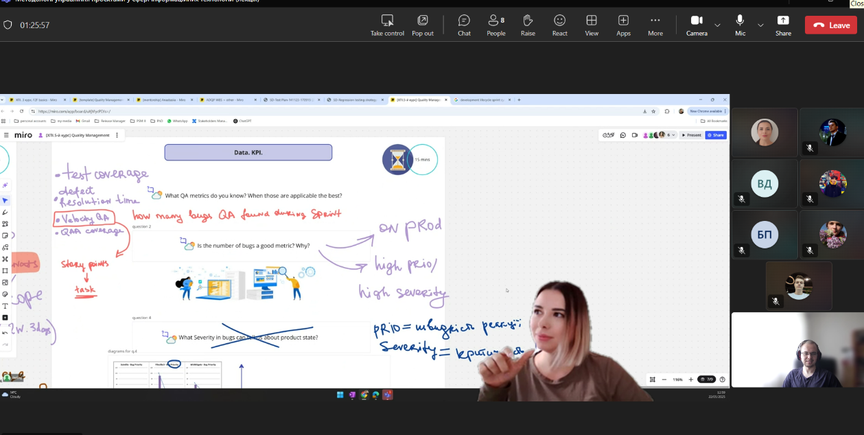Open the React emoji options

click(x=560, y=25)
